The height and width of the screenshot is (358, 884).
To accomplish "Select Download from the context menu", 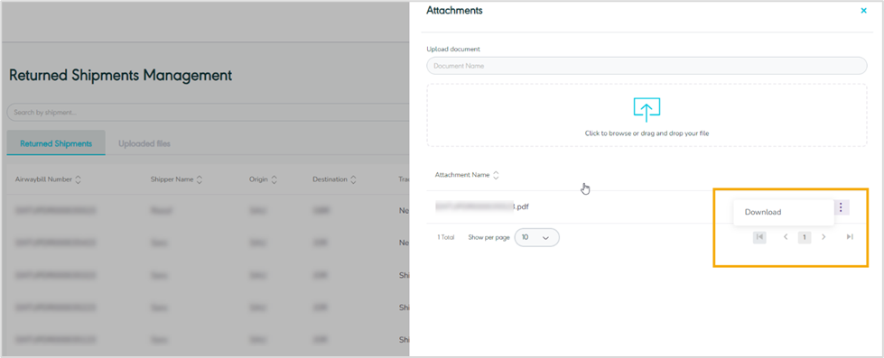I will click(x=763, y=212).
